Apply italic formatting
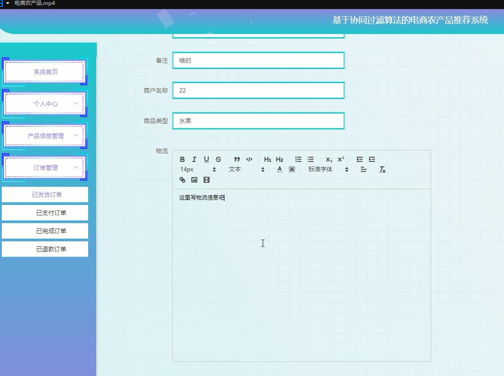 click(194, 160)
